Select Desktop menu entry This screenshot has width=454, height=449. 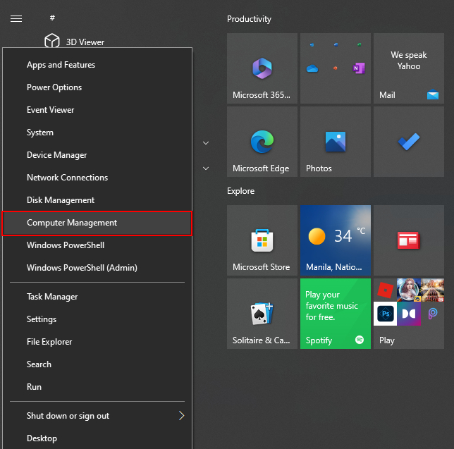tap(97, 438)
